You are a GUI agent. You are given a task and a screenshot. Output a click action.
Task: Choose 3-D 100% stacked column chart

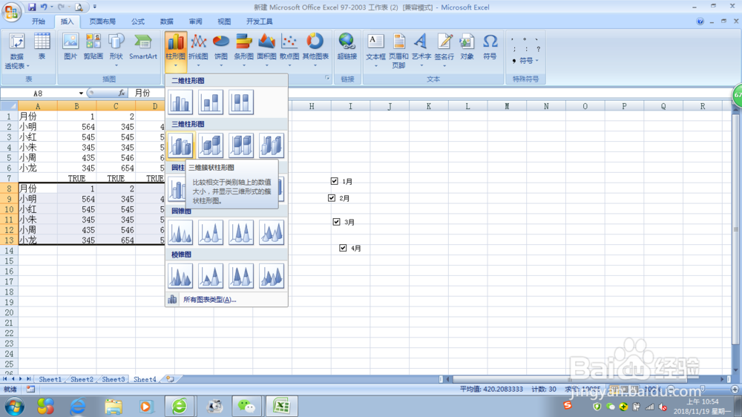coord(241,145)
